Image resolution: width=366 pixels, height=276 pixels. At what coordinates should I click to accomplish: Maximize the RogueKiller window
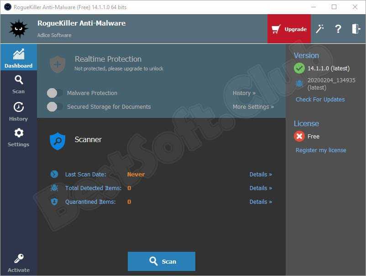[334, 7]
